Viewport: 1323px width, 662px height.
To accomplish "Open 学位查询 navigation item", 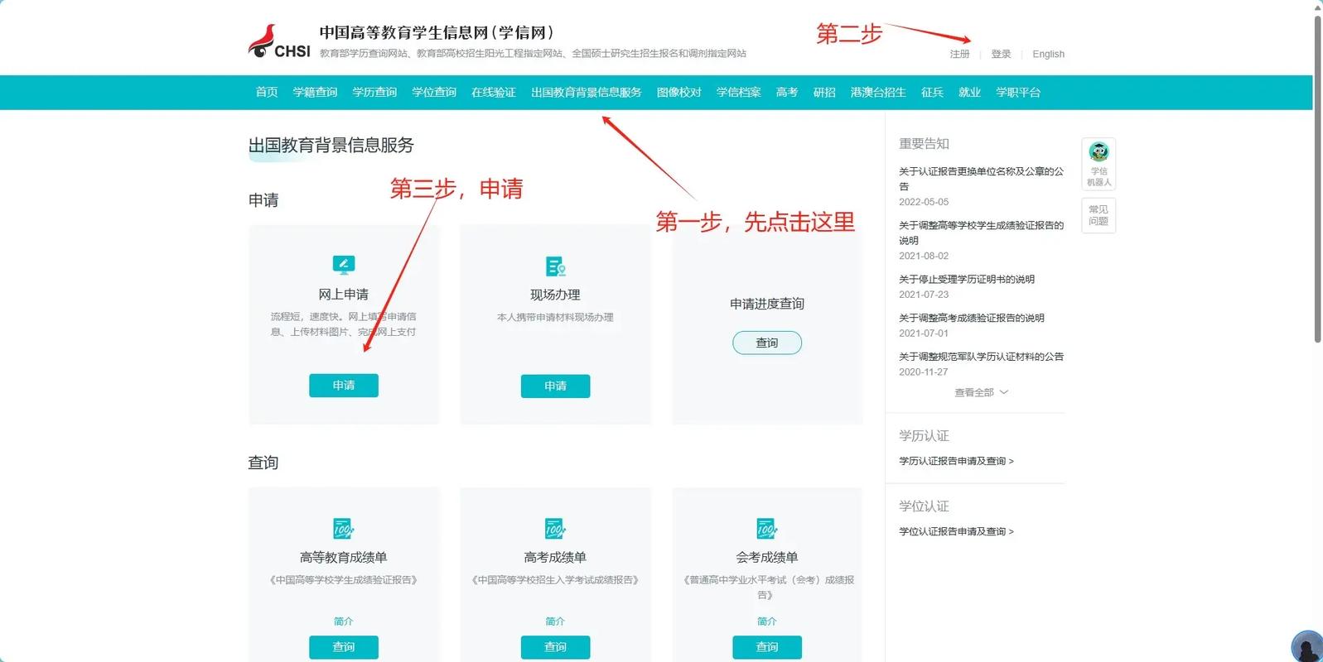I will click(x=434, y=92).
